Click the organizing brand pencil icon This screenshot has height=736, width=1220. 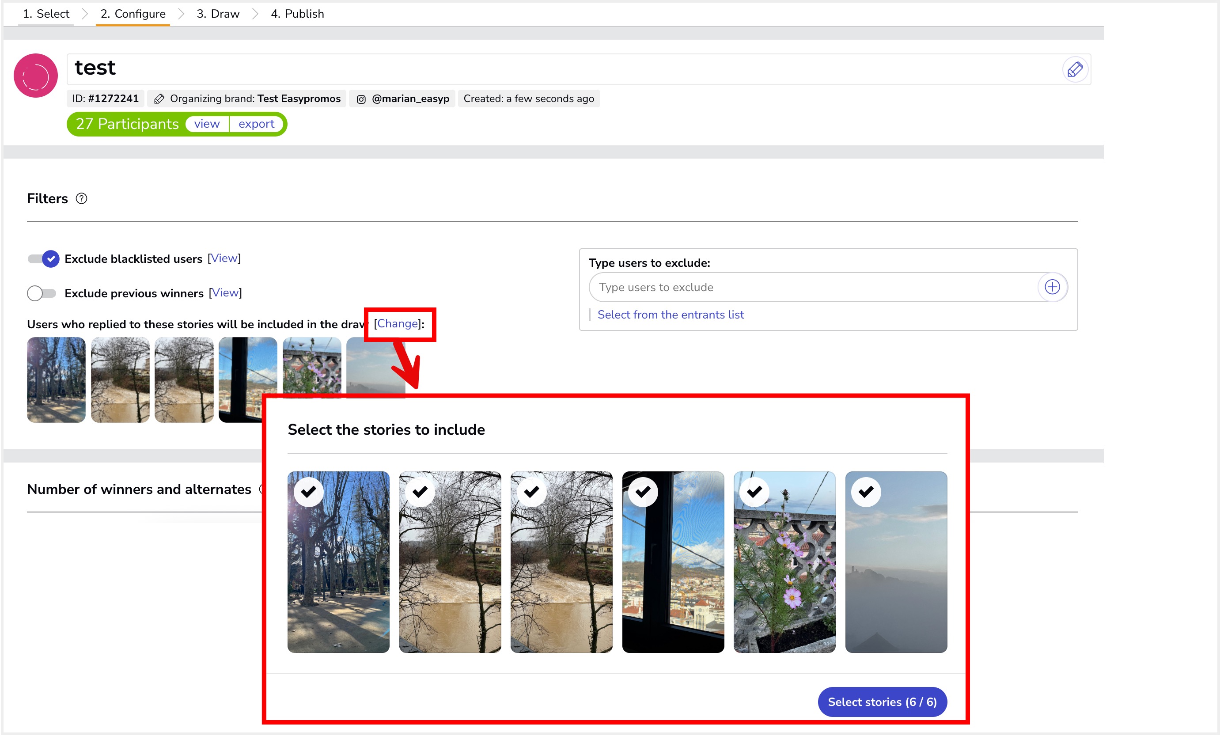159,99
